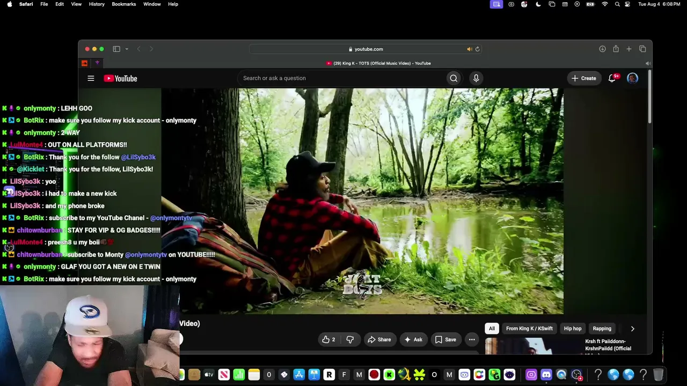
Task: Toggle Focus mode moon in menu bar
Action: click(x=538, y=4)
